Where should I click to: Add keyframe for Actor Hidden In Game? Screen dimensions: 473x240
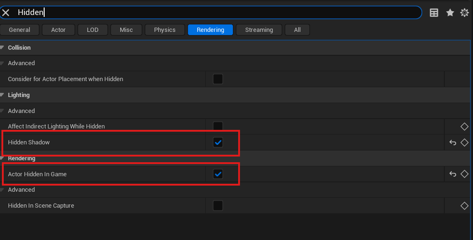pos(464,174)
